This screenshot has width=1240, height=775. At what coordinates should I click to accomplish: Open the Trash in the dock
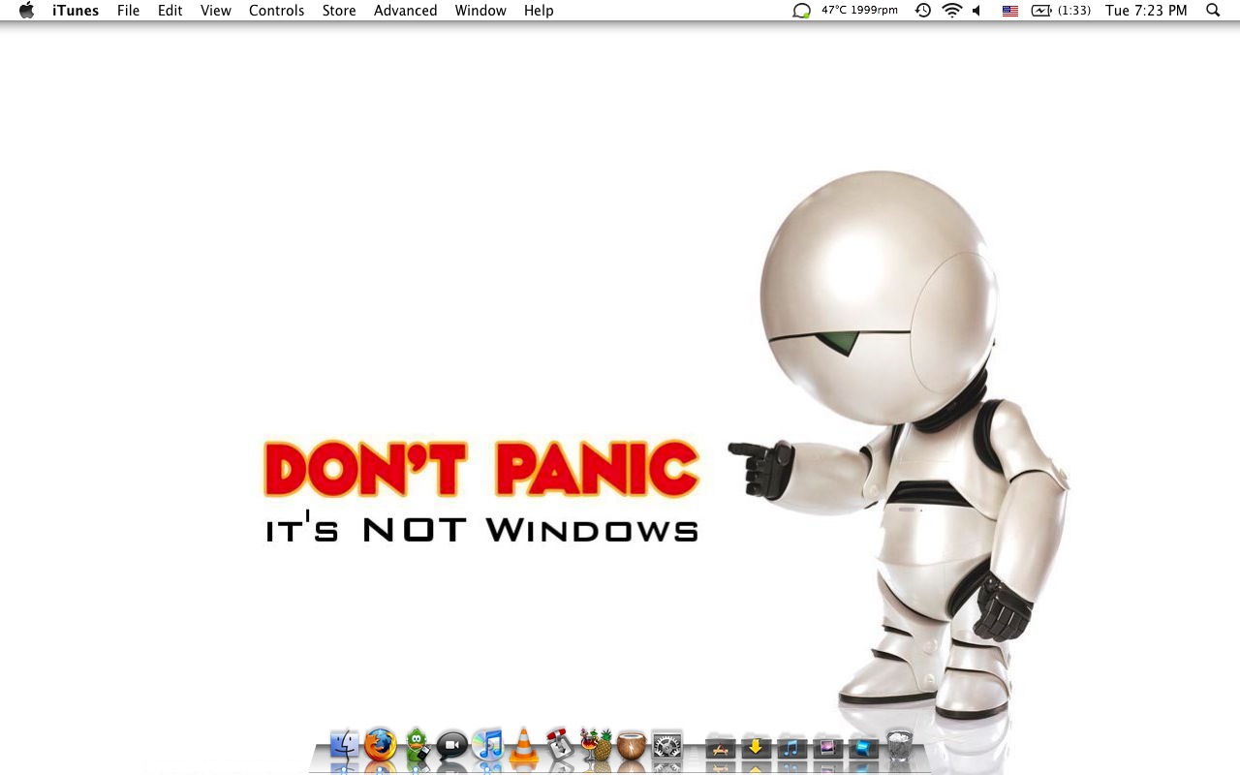point(900,745)
